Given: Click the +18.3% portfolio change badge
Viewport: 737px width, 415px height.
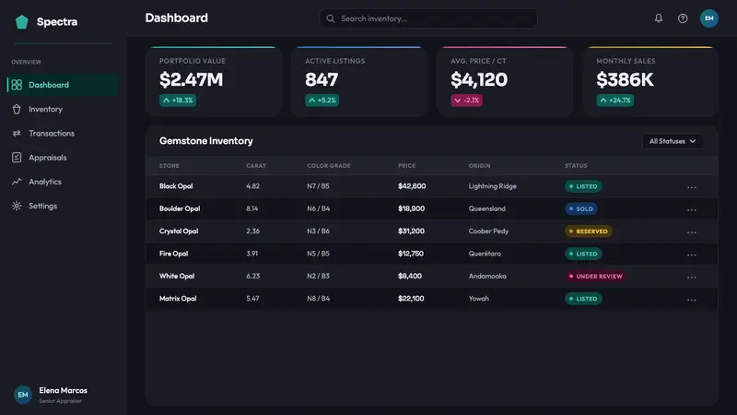Looking at the screenshot, I should [178, 101].
